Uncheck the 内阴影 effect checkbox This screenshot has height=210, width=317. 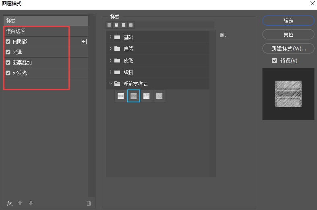tap(8, 42)
